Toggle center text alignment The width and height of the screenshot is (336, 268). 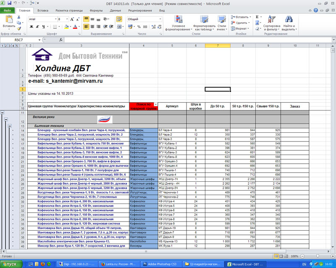tap(92, 27)
